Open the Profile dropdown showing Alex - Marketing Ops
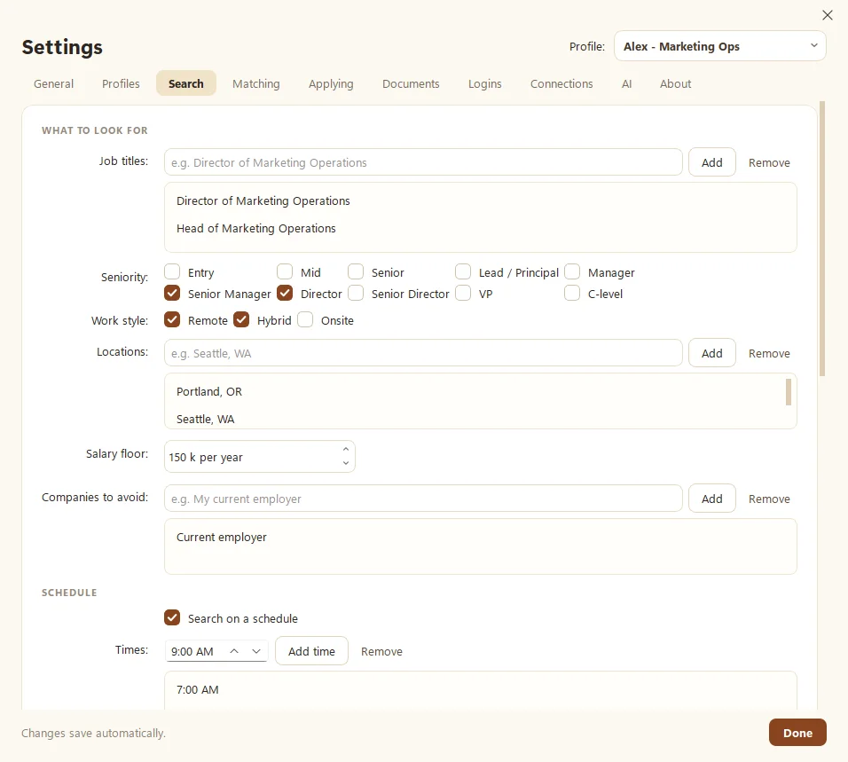The height and width of the screenshot is (762, 848). [720, 46]
